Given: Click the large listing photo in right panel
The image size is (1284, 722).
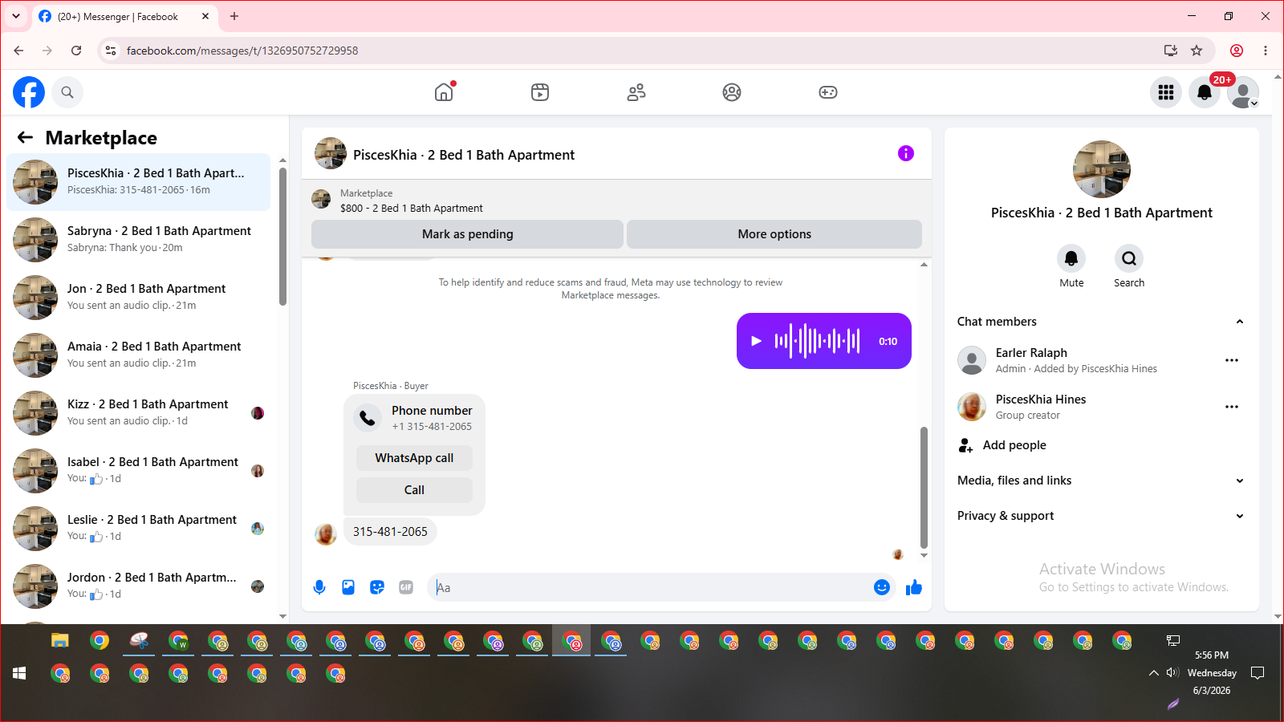Looking at the screenshot, I should [x=1102, y=169].
